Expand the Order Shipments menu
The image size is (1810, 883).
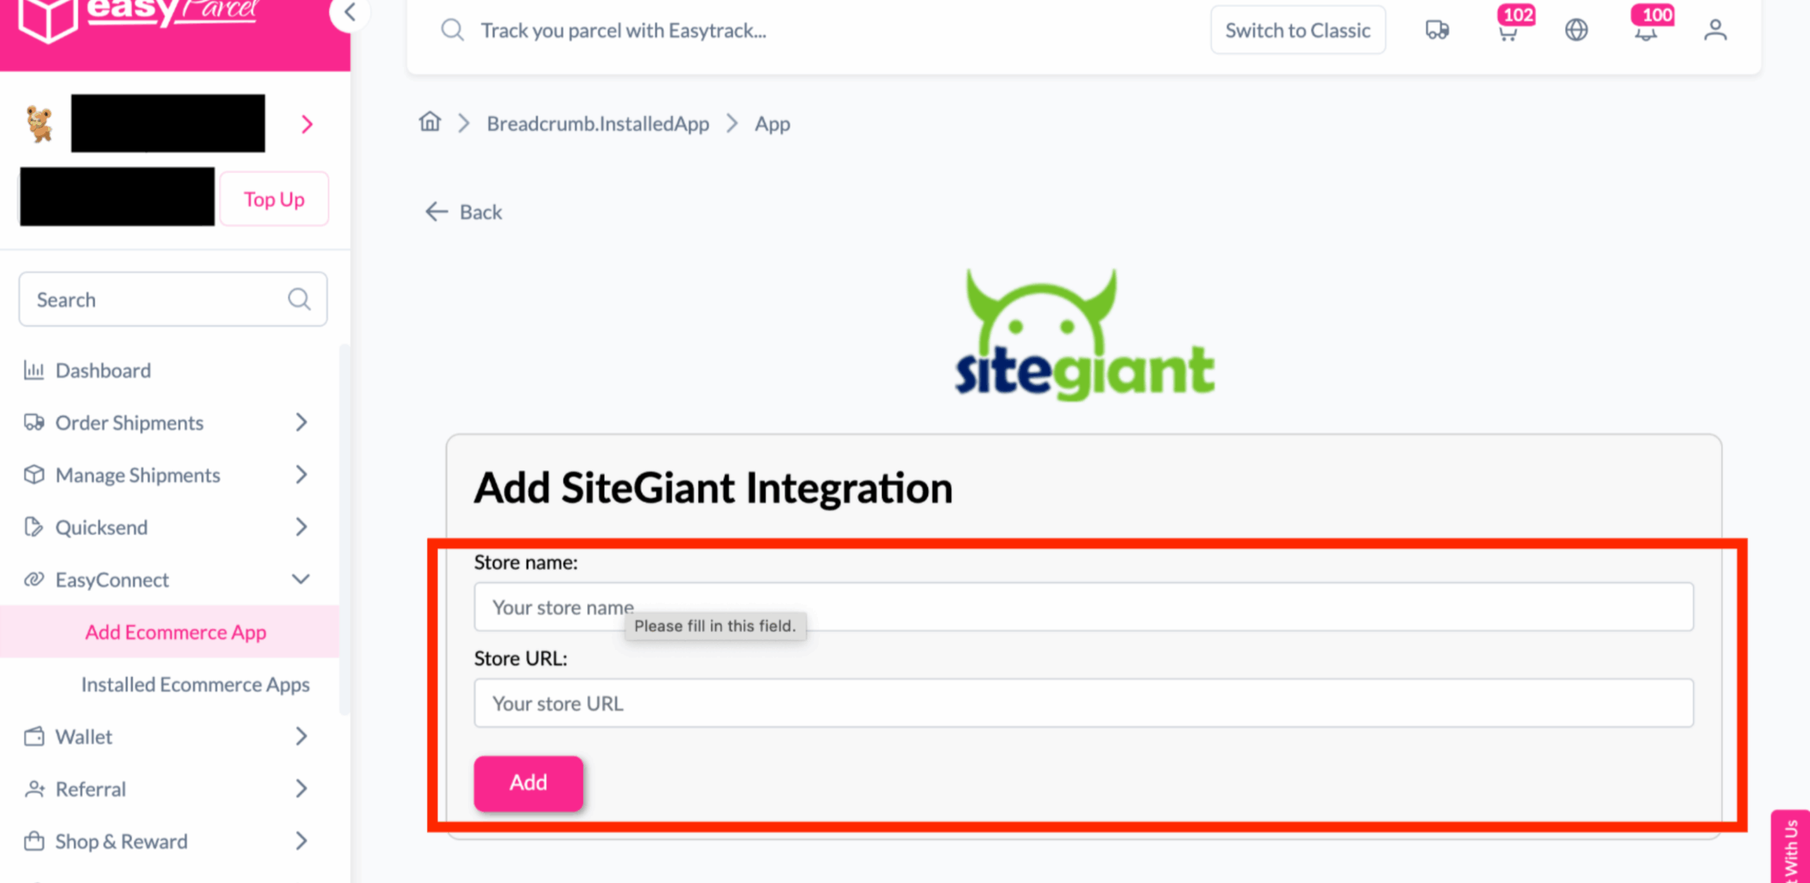(x=301, y=422)
